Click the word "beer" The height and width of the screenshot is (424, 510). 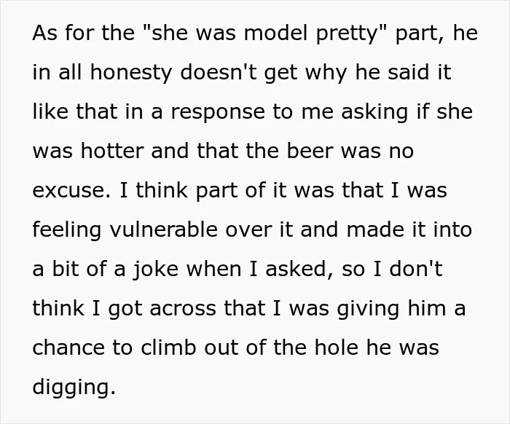(310, 151)
